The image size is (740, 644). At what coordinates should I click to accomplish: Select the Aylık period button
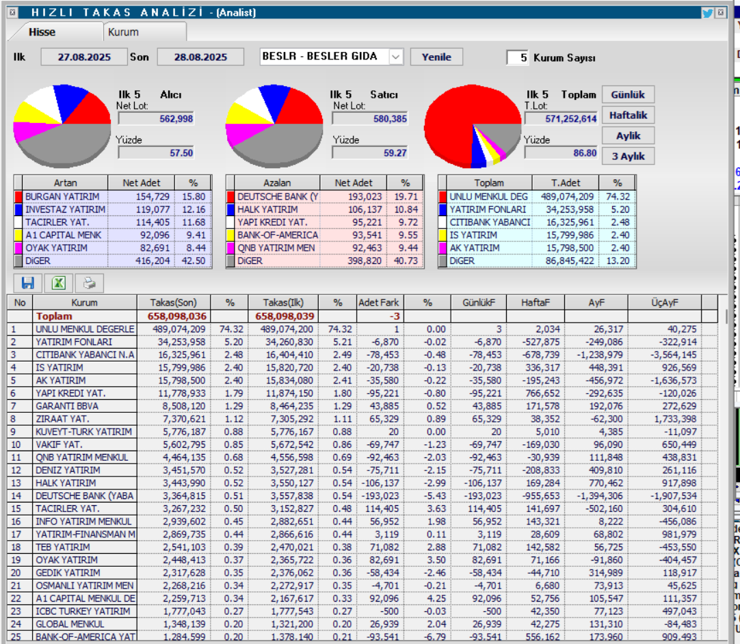628,136
